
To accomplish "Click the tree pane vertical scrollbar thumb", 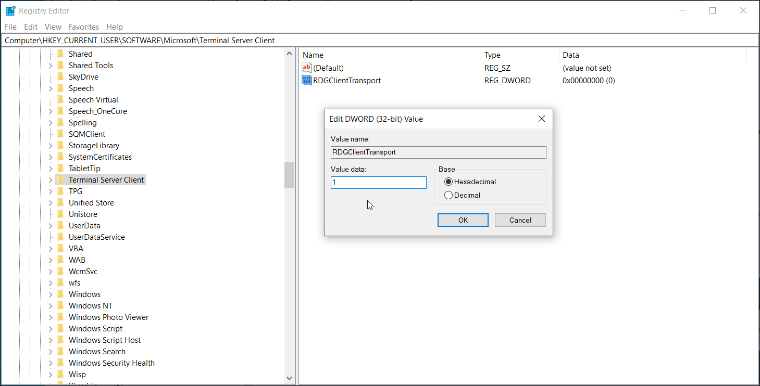I will (x=290, y=175).
